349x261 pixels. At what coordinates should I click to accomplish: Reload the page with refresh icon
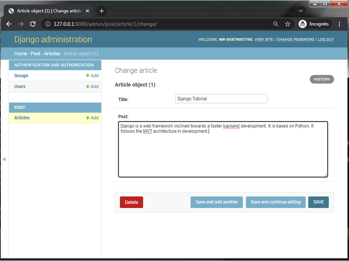coord(33,24)
